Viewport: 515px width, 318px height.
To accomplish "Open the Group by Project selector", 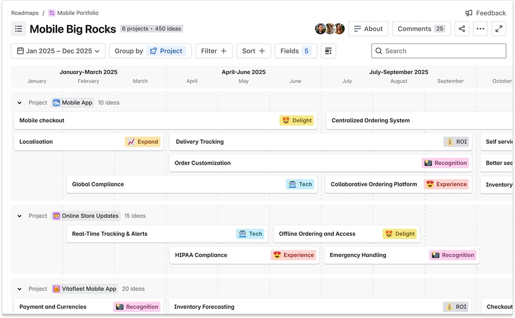I will (150, 51).
